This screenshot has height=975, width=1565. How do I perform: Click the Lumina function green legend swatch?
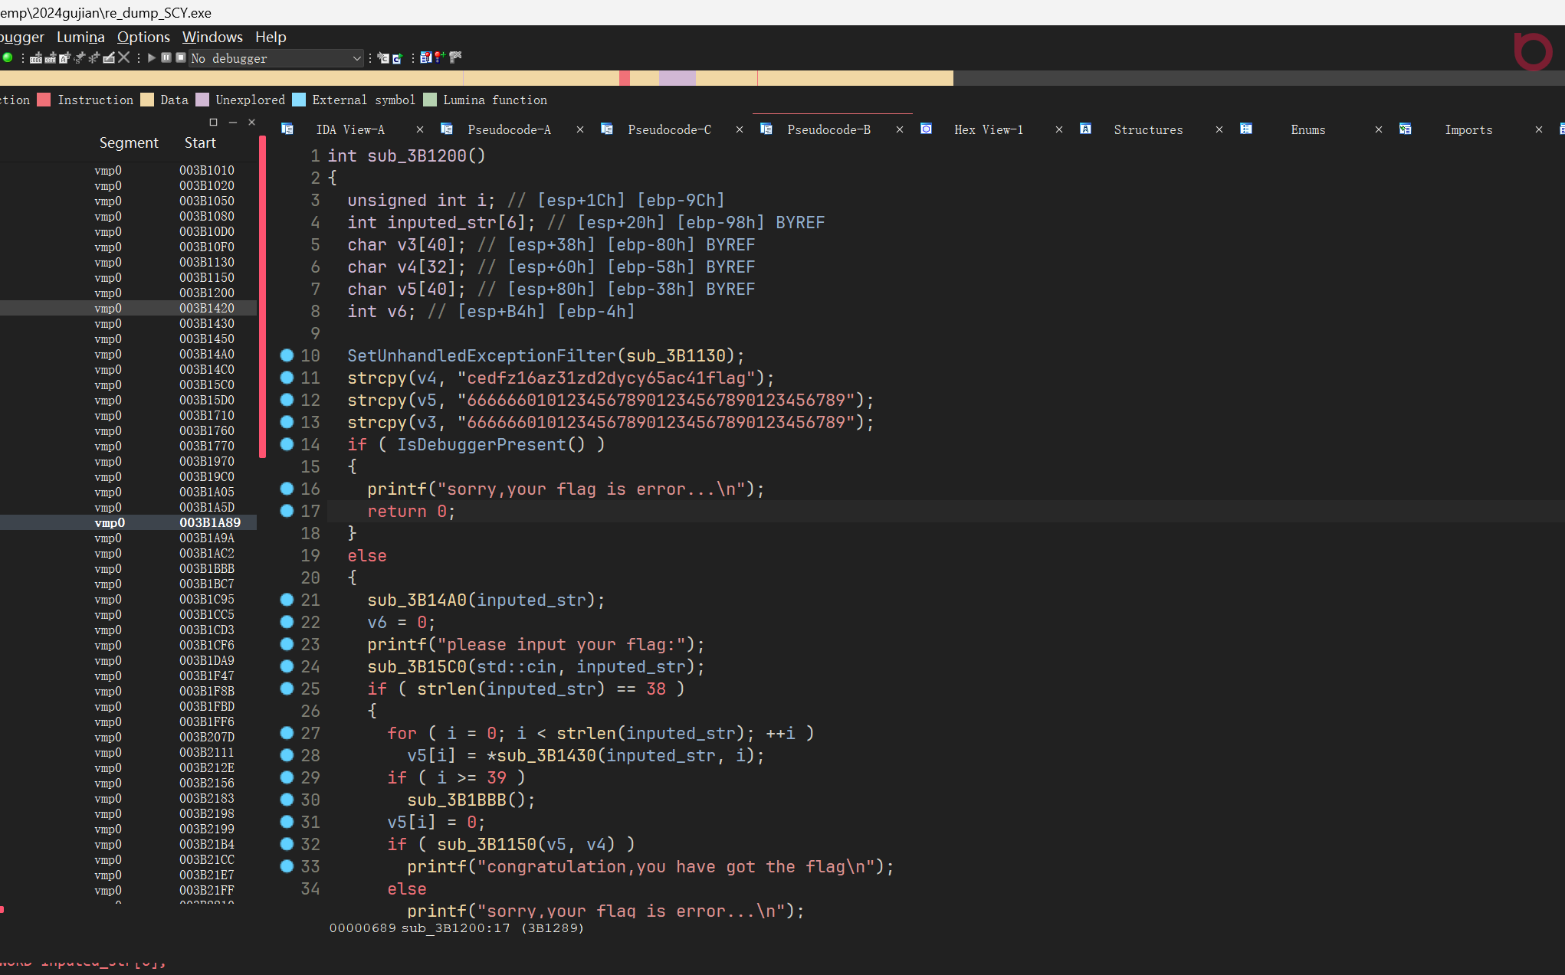click(x=430, y=100)
